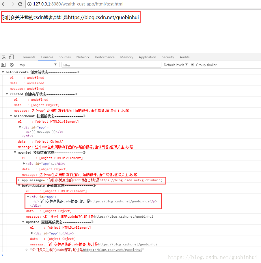Click '<p>{{ message }}</p>' markup line

coord(44,132)
